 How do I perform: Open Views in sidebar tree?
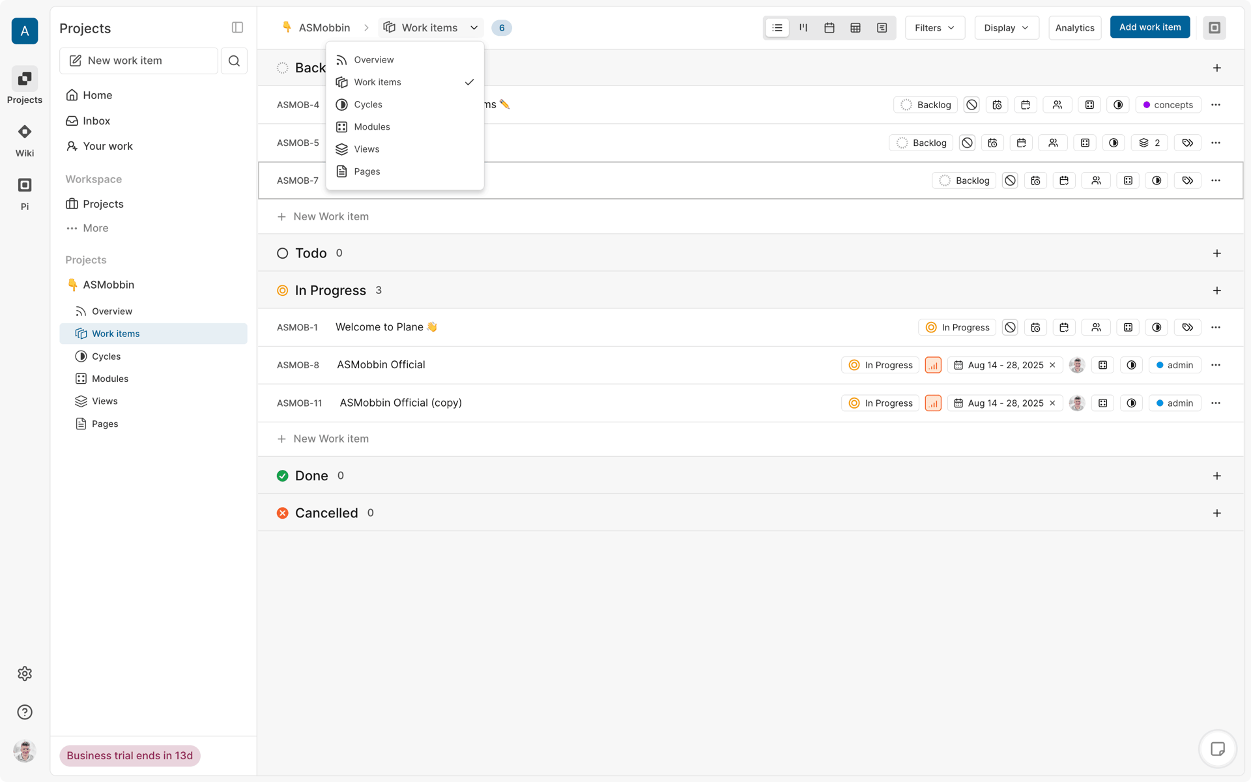click(153, 401)
